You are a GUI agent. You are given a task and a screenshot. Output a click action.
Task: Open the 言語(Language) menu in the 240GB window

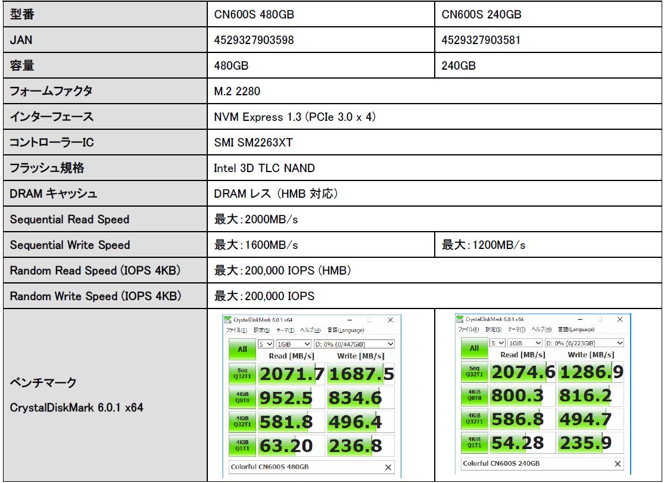[577, 329]
